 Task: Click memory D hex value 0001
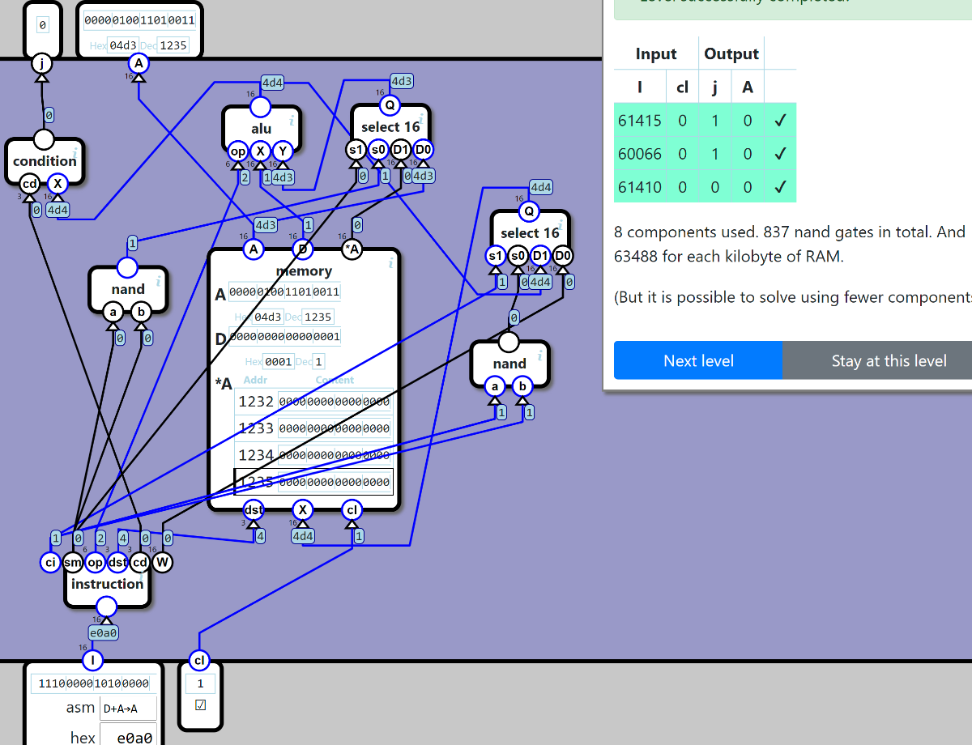(279, 361)
